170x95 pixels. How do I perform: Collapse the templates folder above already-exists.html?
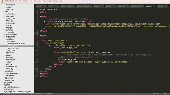pyautogui.click(x=5, y=39)
